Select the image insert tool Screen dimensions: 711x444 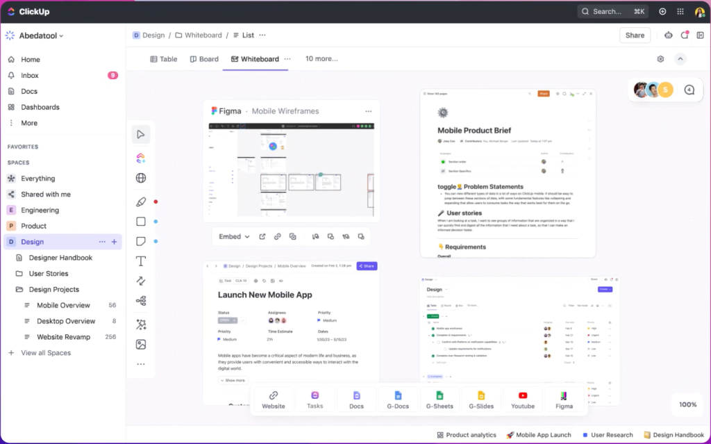(x=141, y=345)
